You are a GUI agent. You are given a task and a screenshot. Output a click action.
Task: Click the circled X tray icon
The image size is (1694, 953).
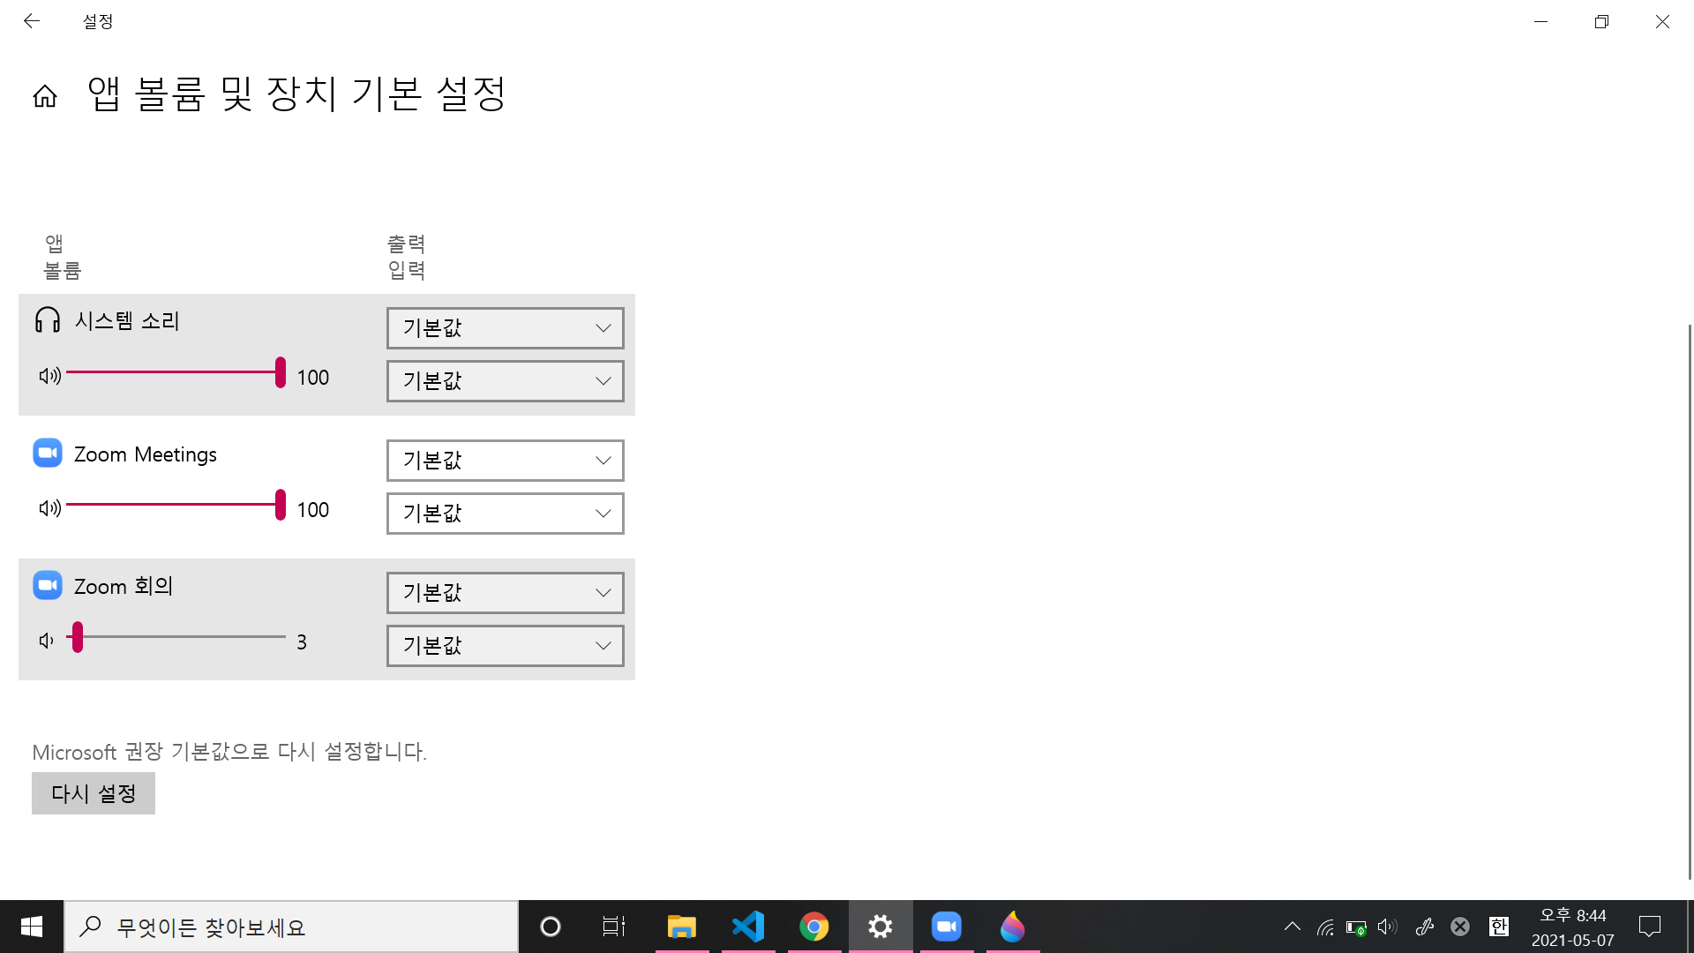[1460, 927]
